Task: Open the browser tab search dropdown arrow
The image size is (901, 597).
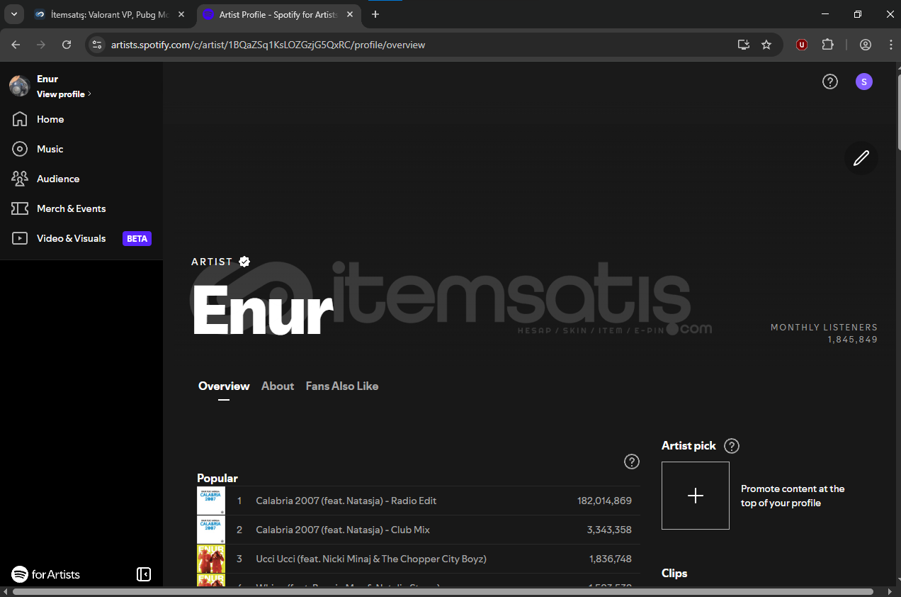Action: (x=13, y=14)
